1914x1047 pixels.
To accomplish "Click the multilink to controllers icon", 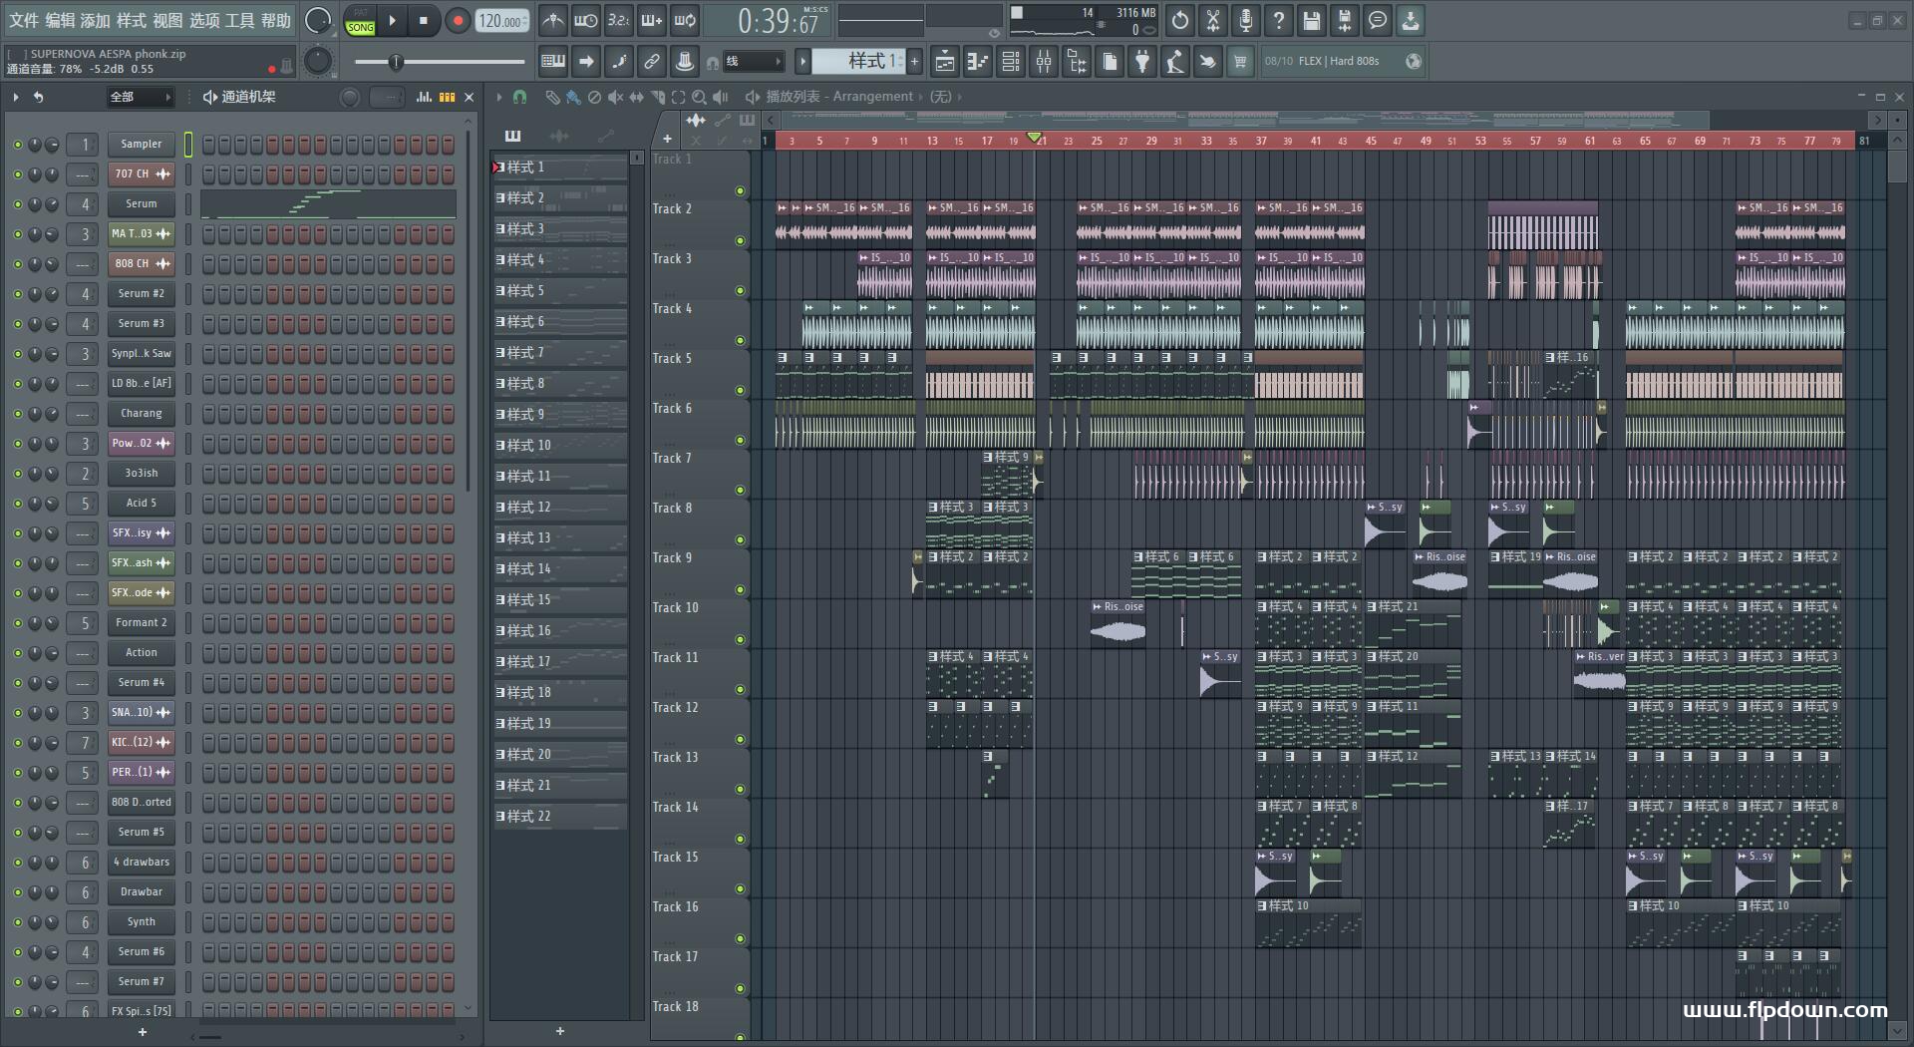I will [685, 62].
